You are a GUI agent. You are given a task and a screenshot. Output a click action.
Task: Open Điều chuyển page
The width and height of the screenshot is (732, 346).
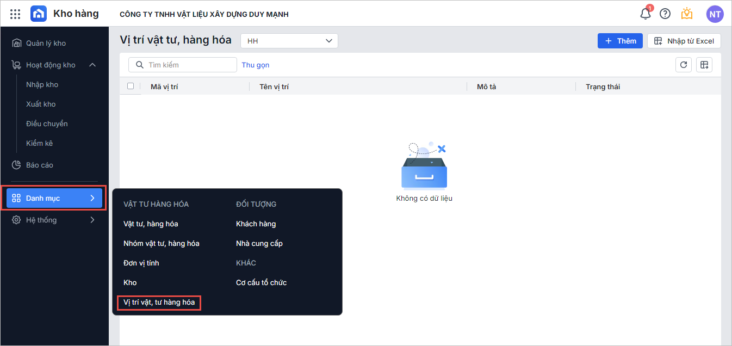click(x=47, y=123)
